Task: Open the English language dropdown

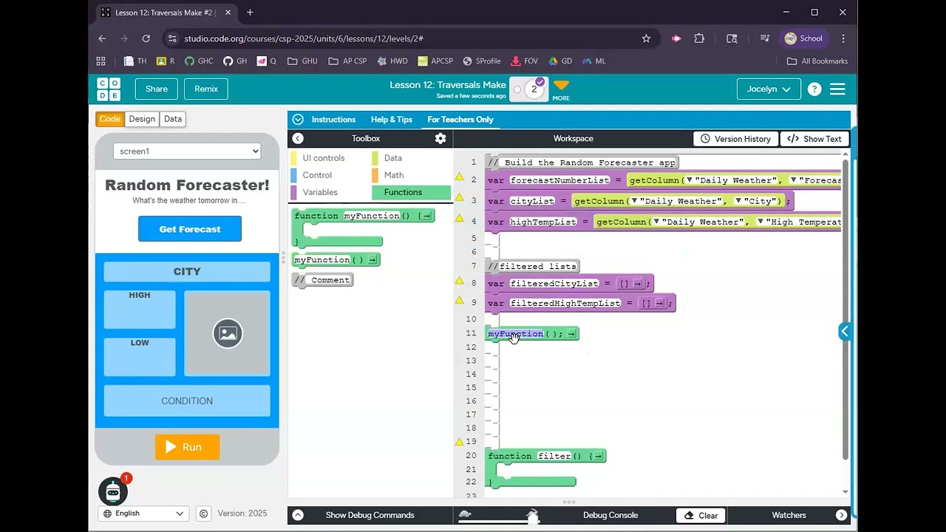Action: (143, 514)
